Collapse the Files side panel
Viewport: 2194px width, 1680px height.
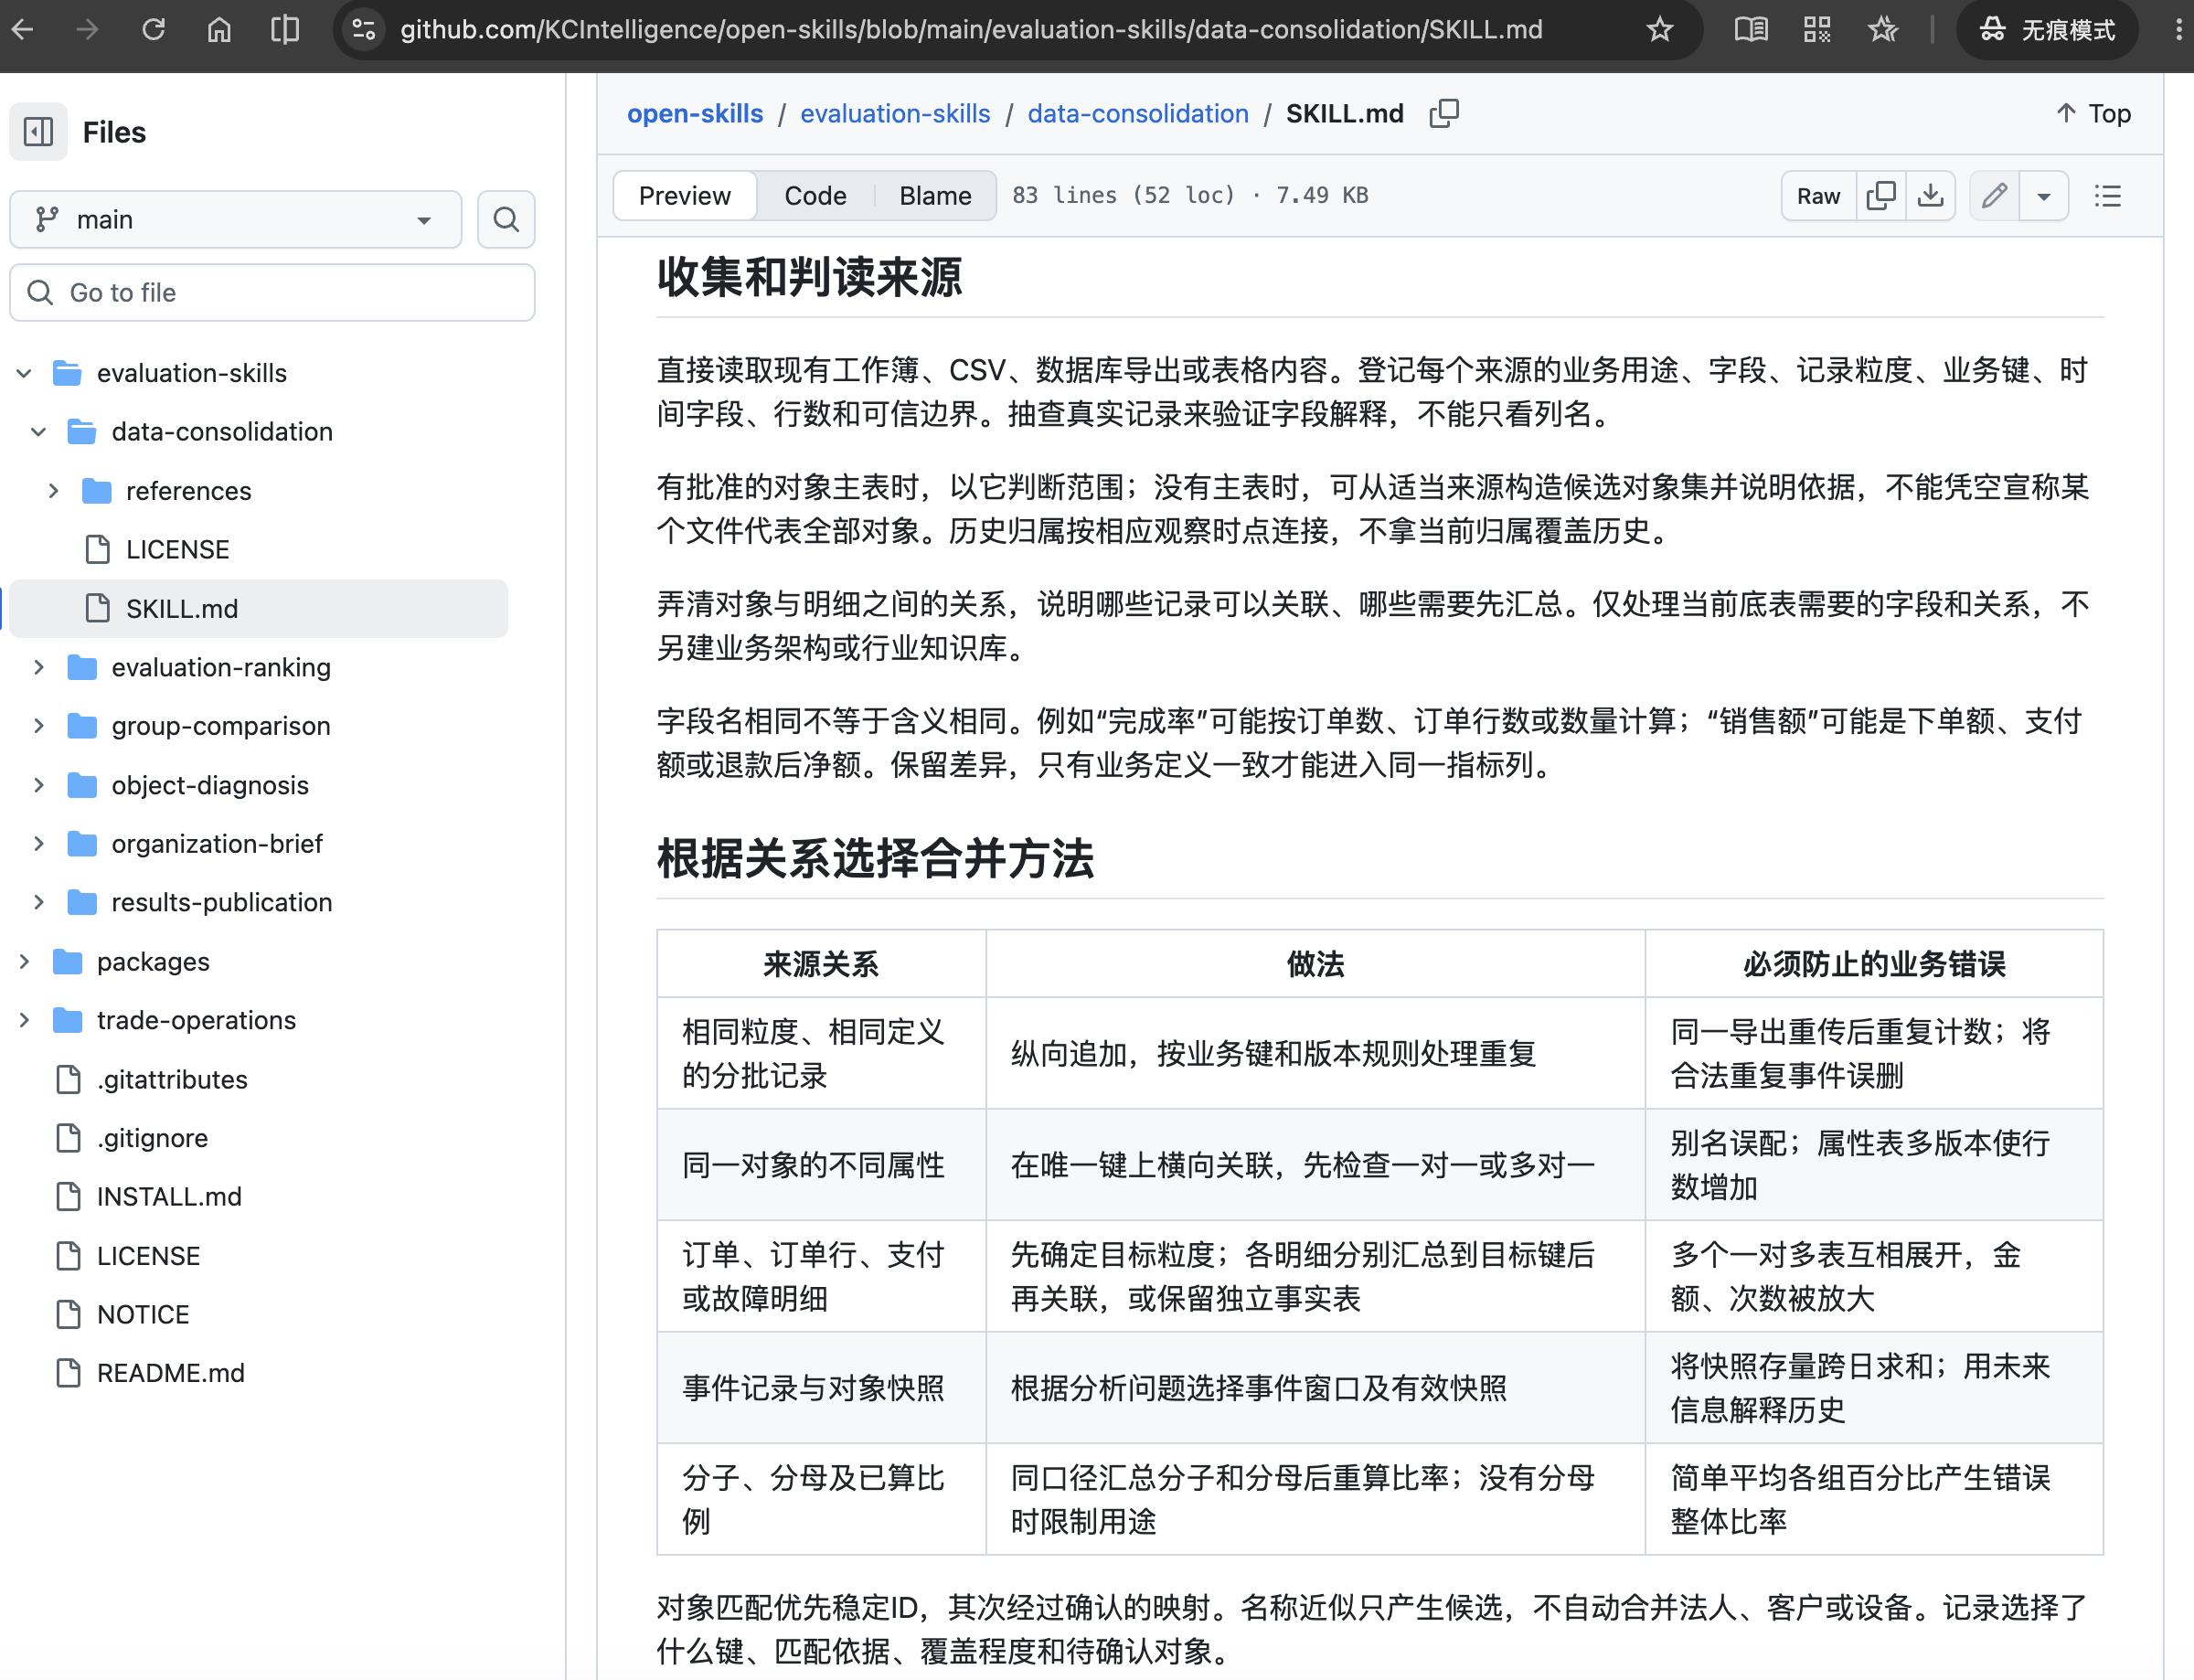point(38,132)
